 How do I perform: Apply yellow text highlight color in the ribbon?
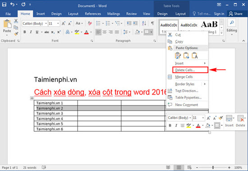(77, 32)
